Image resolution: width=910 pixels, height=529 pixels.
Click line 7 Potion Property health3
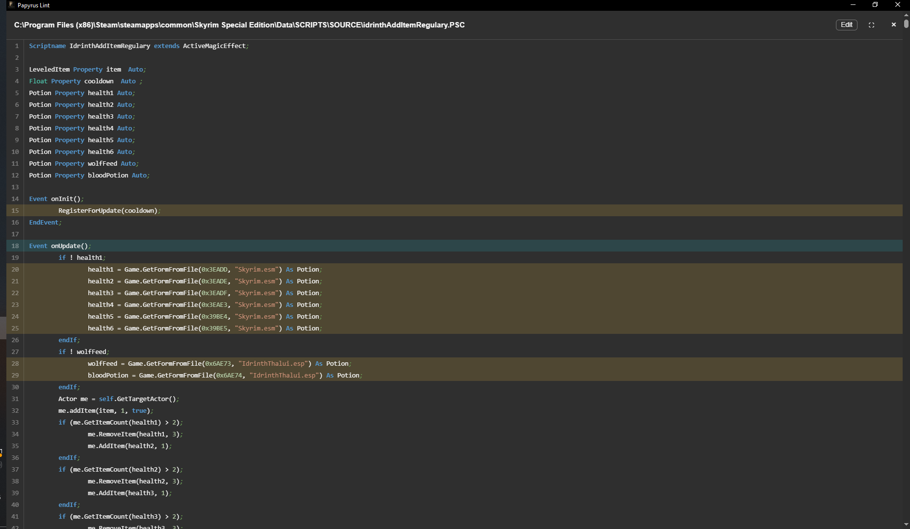(82, 116)
